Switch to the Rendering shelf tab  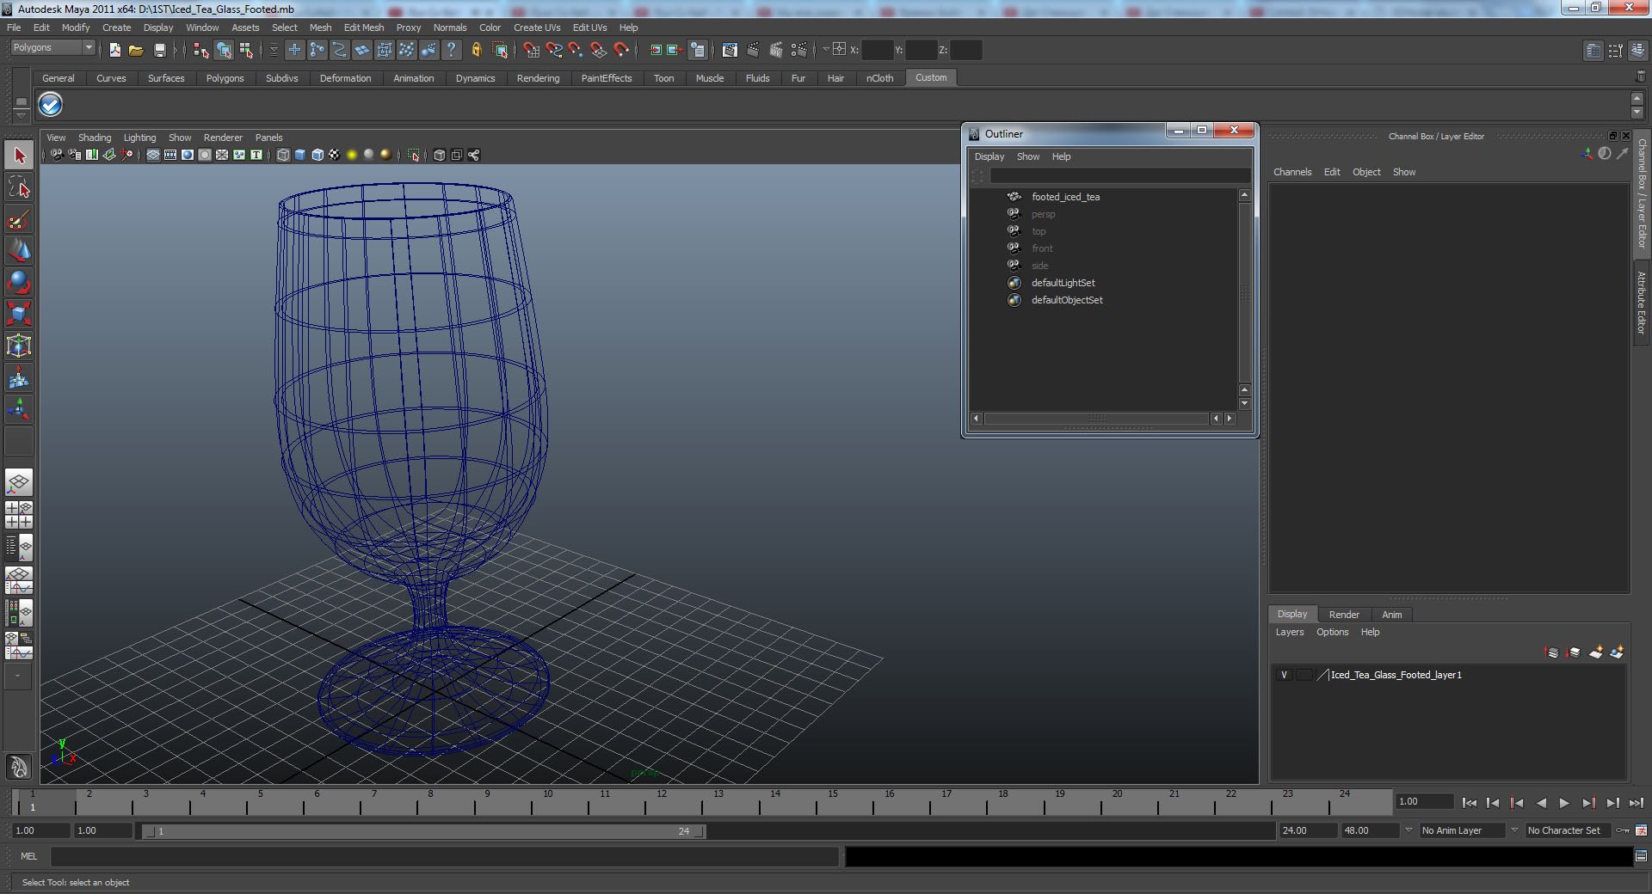click(x=538, y=78)
